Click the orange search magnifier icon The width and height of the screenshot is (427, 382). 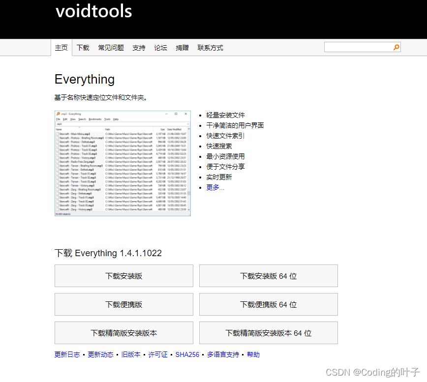pyautogui.click(x=396, y=47)
